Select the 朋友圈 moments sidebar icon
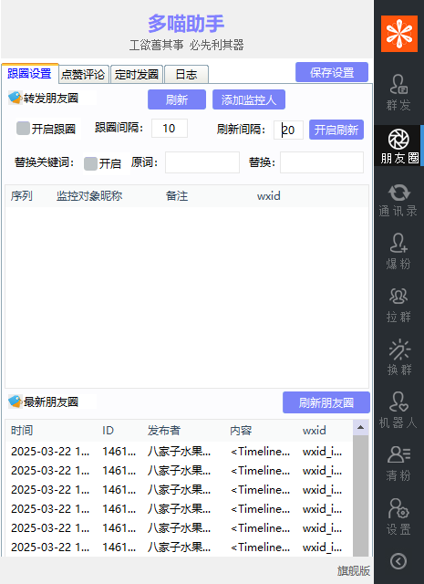Screen dimensions: 424x584 point(398,146)
